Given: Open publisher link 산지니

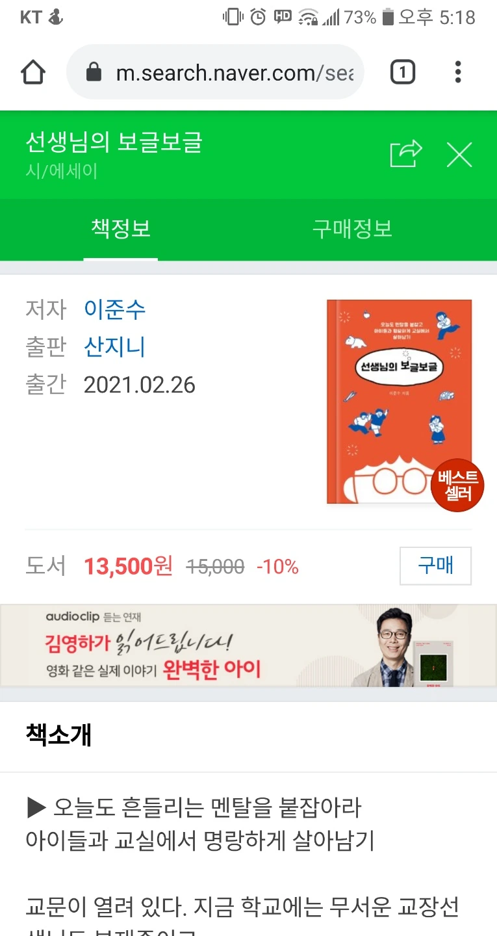Looking at the screenshot, I should click(x=115, y=346).
